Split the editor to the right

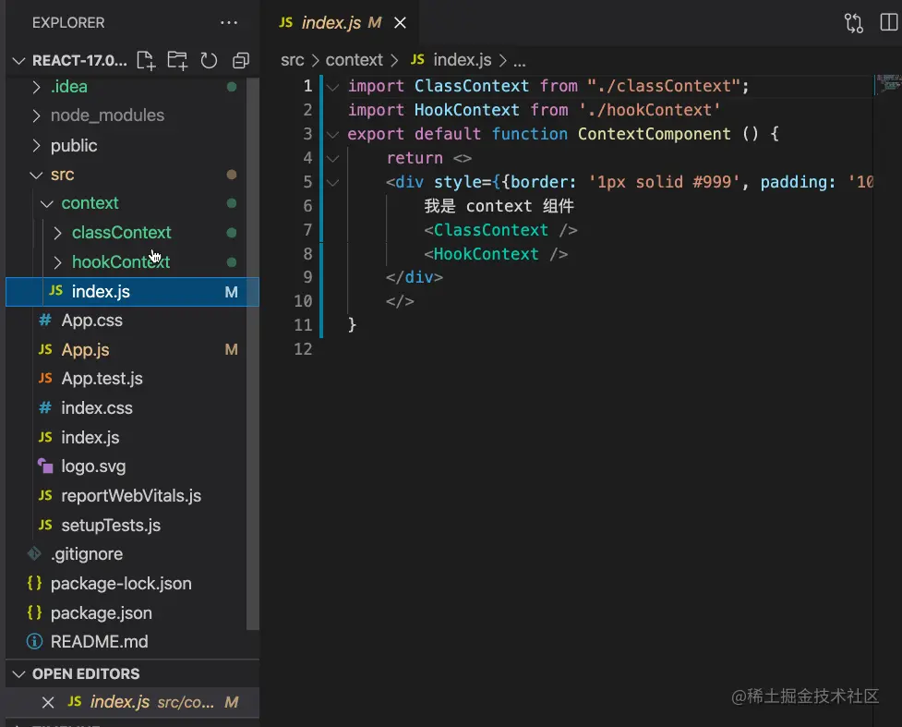tap(889, 23)
